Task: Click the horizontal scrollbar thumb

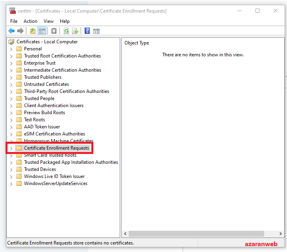Action: 196,233
